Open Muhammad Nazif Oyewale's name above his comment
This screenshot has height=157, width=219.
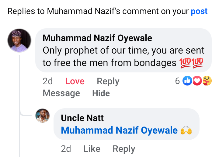[x=97, y=38]
